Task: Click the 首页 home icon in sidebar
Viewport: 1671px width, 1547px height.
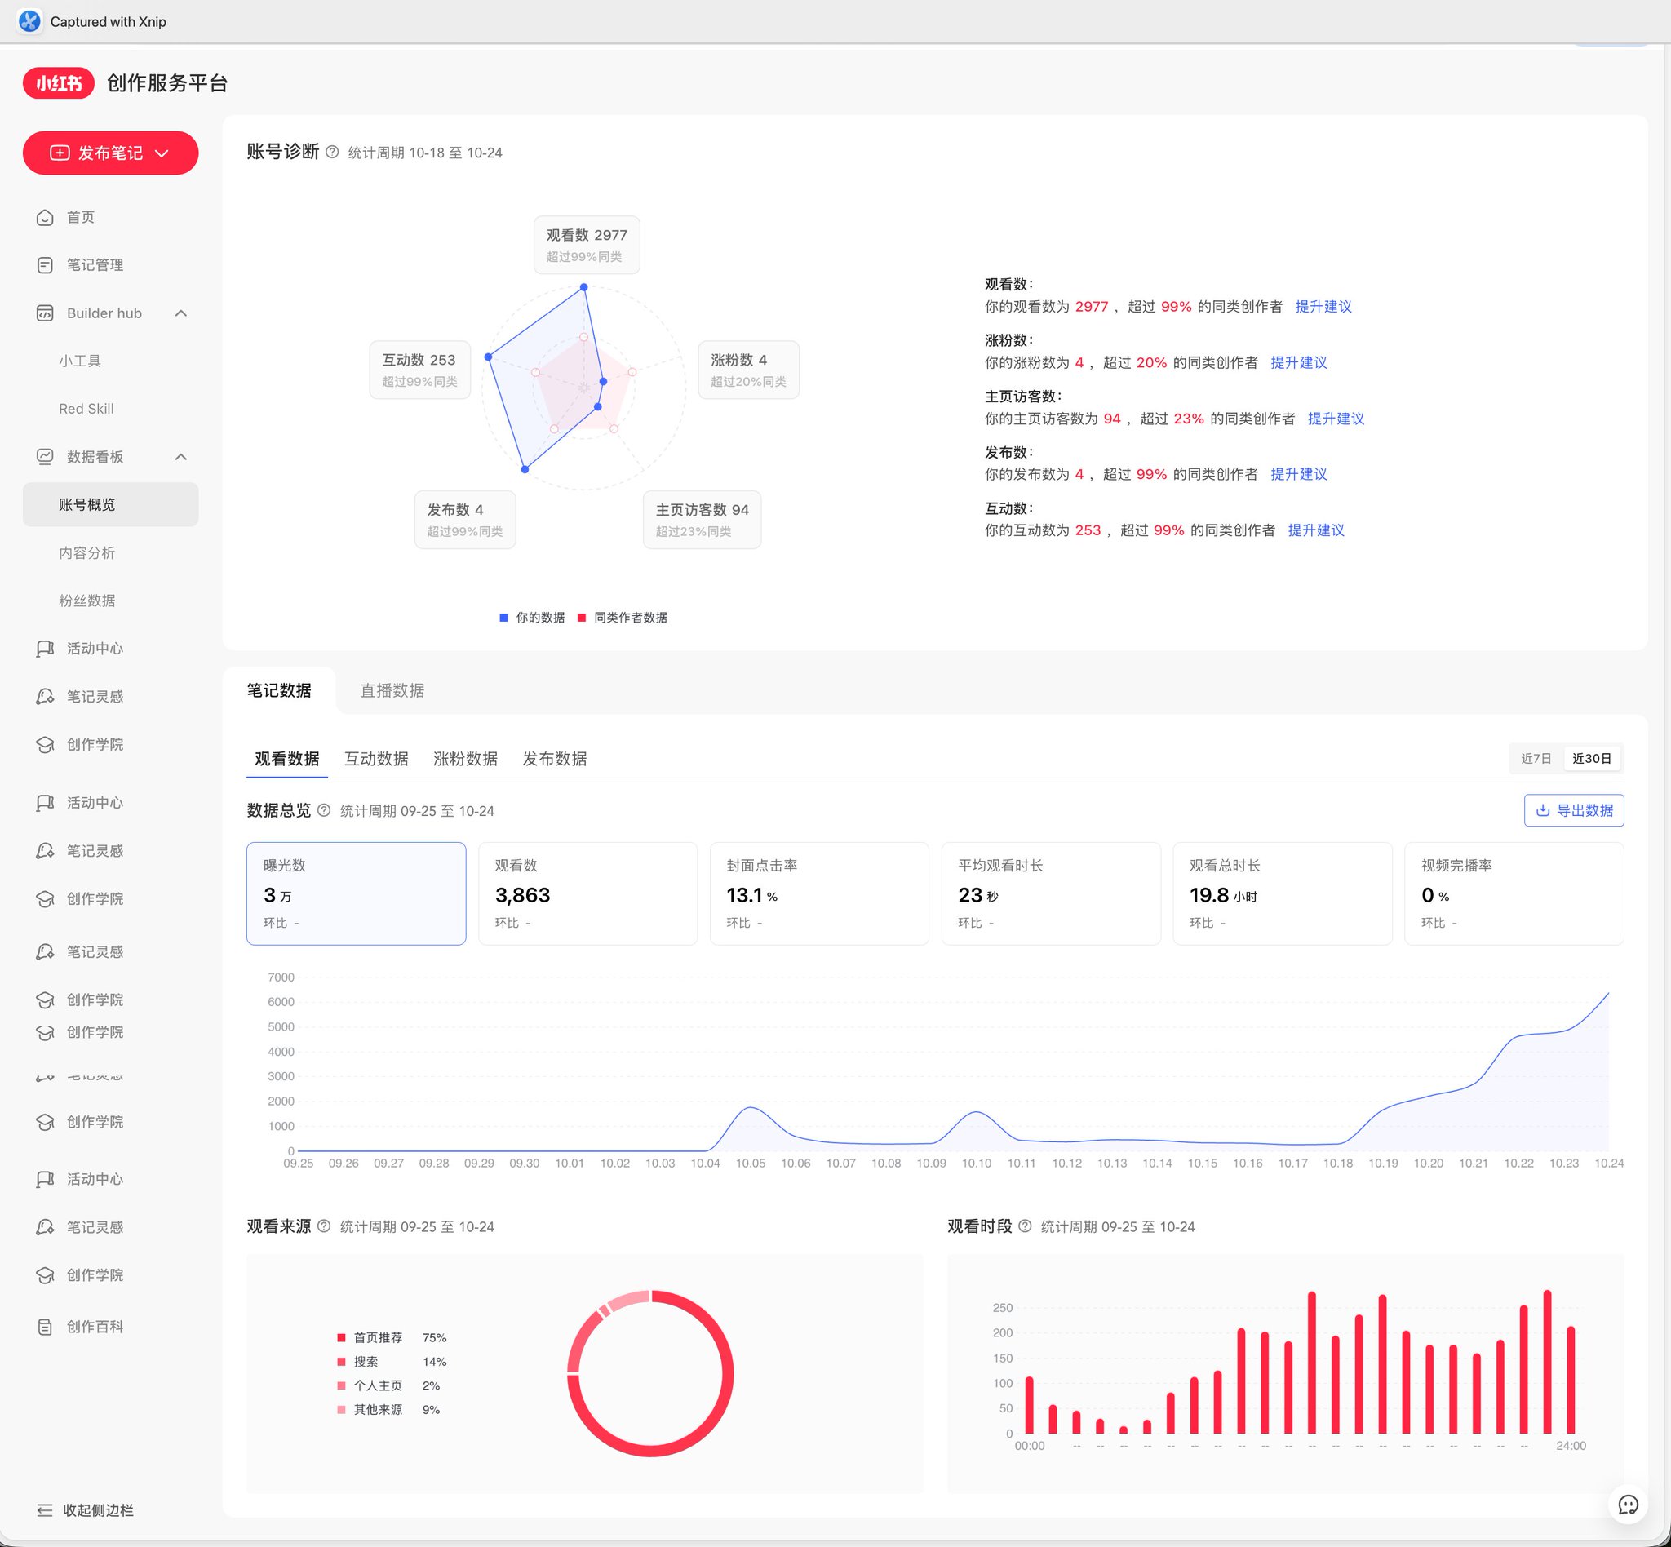Action: [45, 218]
